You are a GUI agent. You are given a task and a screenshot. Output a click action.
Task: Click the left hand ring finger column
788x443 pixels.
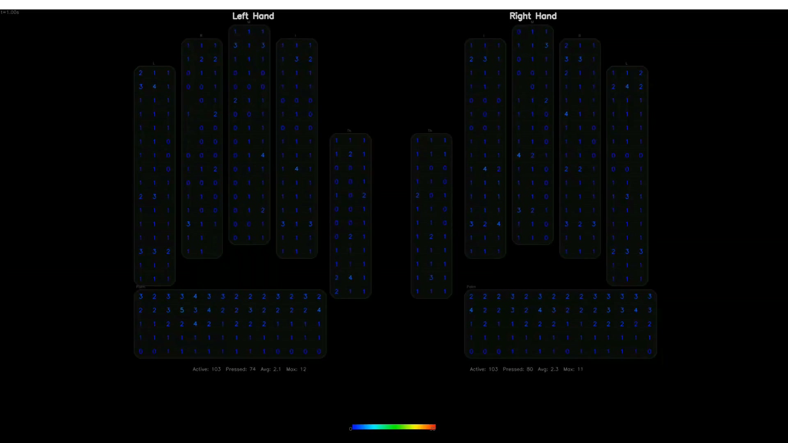(x=202, y=148)
